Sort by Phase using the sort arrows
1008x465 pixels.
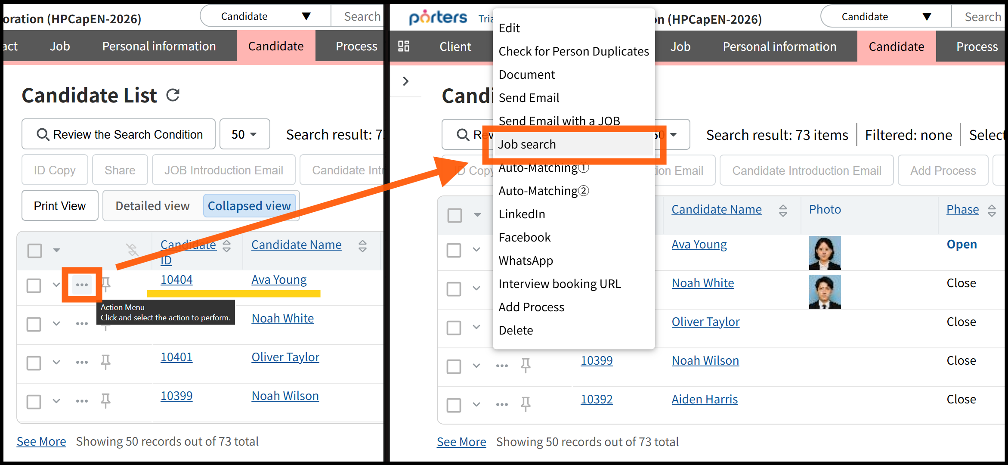click(x=992, y=210)
